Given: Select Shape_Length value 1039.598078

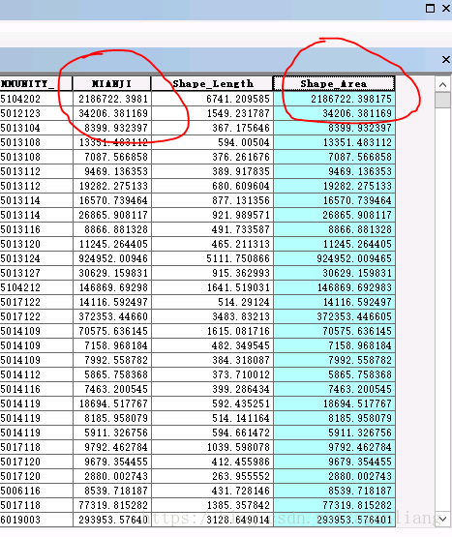Looking at the screenshot, I should coord(213,447).
